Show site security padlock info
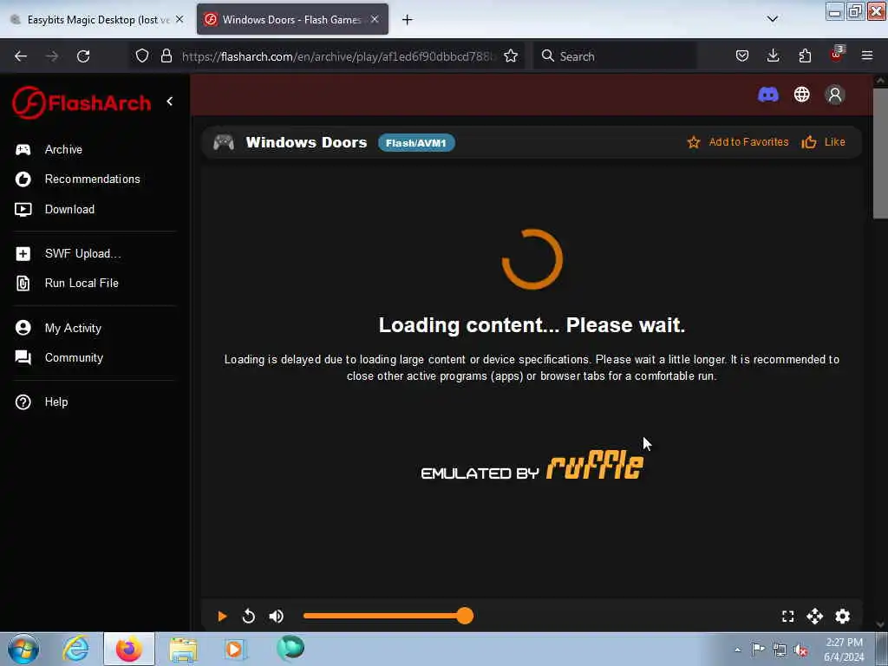Viewport: 888px width, 666px height. click(x=166, y=56)
